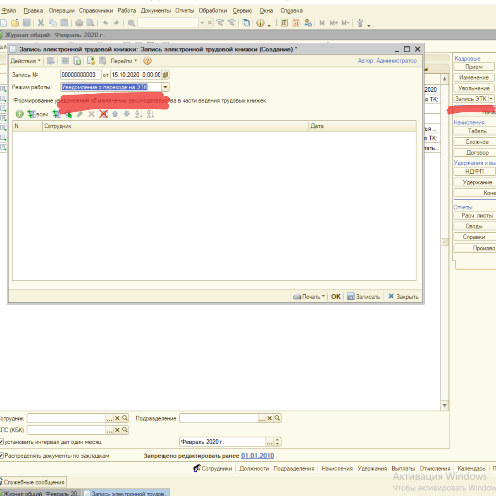The width and height of the screenshot is (496, 496).
Task: Open the Calendar 31 icon
Action: click(x=296, y=23)
